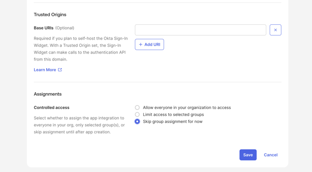This screenshot has height=172, width=312.
Task: Select Allow everyone in your organization to access
Action: point(137,108)
